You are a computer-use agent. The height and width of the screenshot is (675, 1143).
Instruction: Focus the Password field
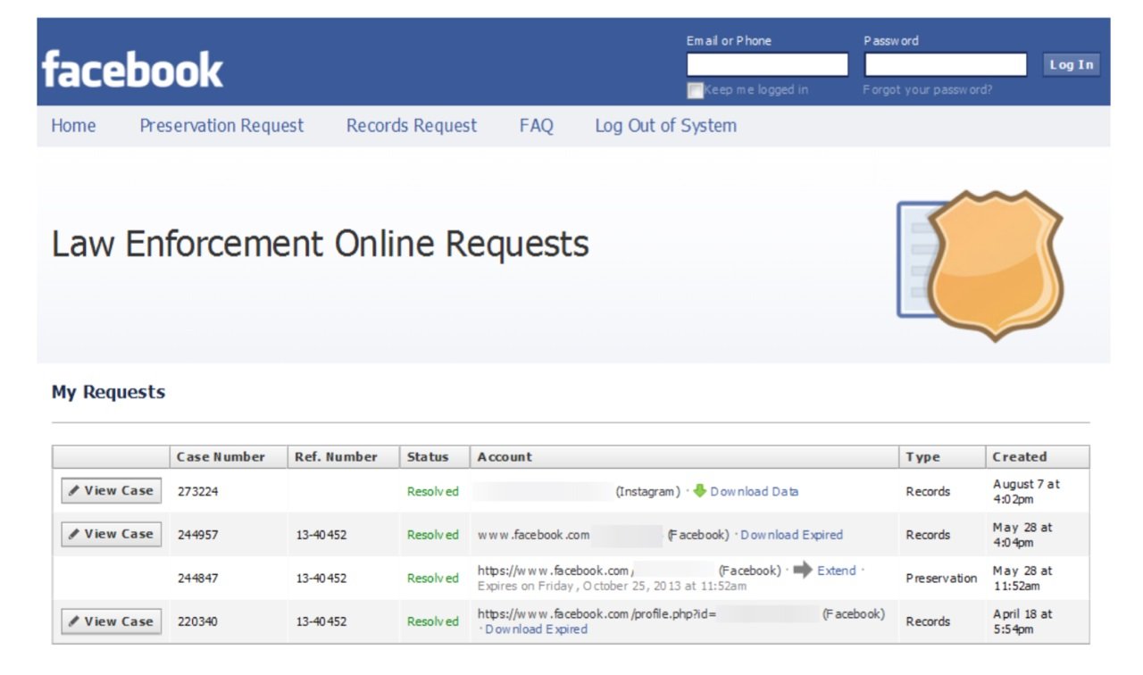pos(945,64)
